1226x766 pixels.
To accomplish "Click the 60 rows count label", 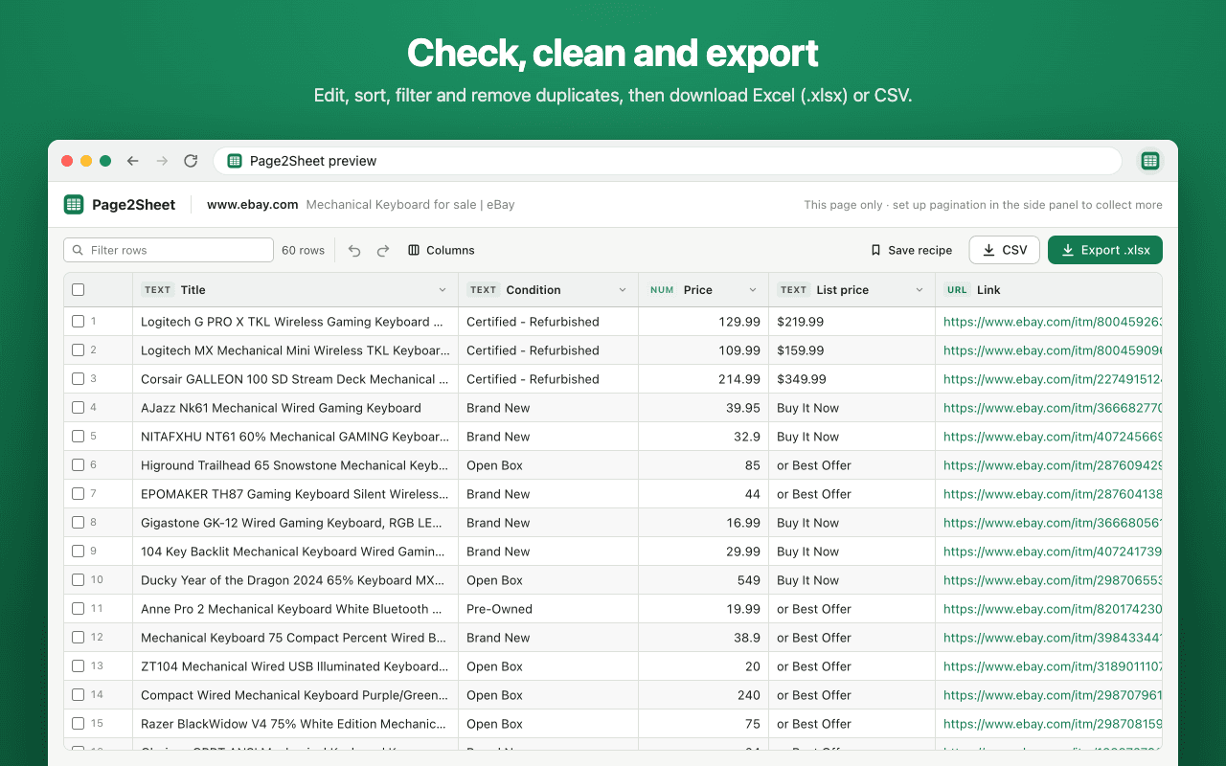I will click(x=303, y=250).
